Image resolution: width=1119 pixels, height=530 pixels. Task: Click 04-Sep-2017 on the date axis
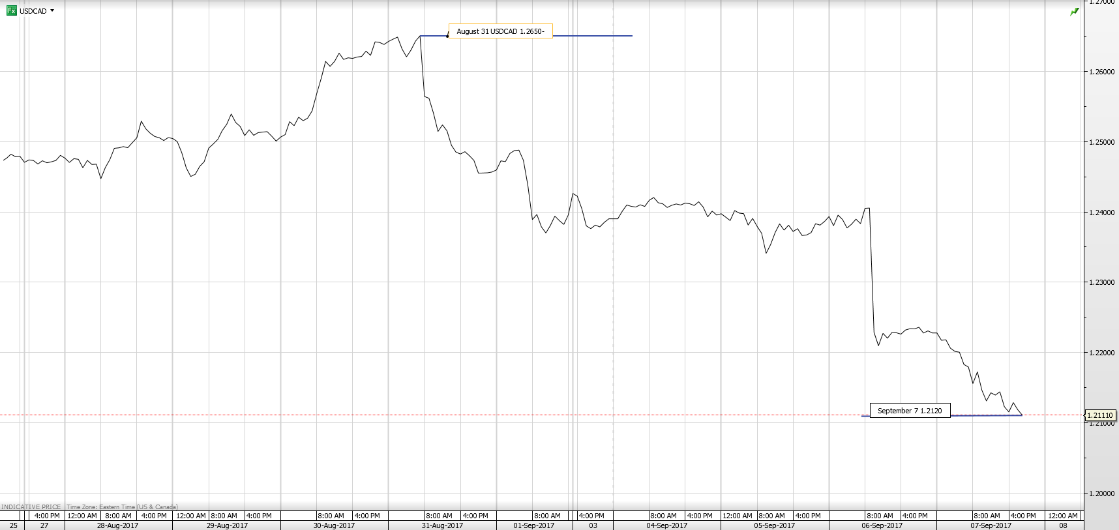[666, 525]
